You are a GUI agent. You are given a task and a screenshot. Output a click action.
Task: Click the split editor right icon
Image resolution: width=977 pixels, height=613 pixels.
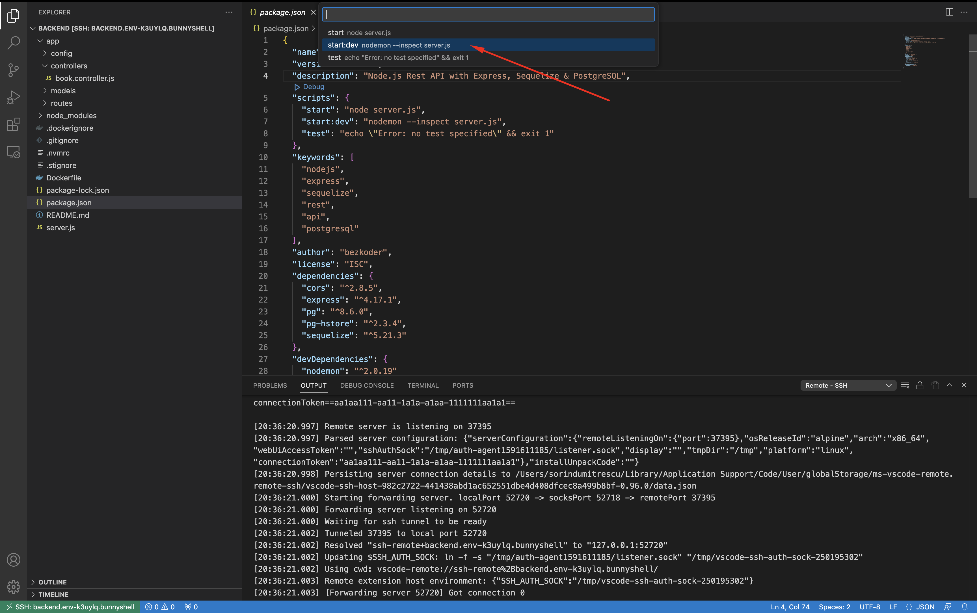pos(949,12)
